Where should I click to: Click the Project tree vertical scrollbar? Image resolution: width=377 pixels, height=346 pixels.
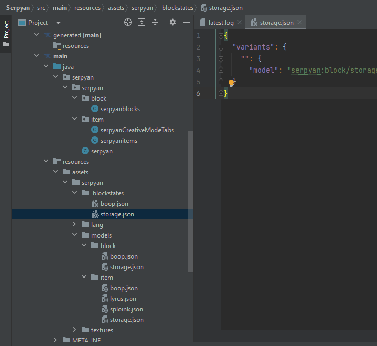pyautogui.click(x=191, y=202)
